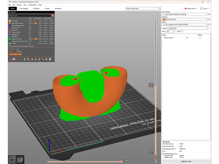This screenshot has height=164, width=219.
Task: Enable the Brim checkbox
Action: tap(182, 31)
